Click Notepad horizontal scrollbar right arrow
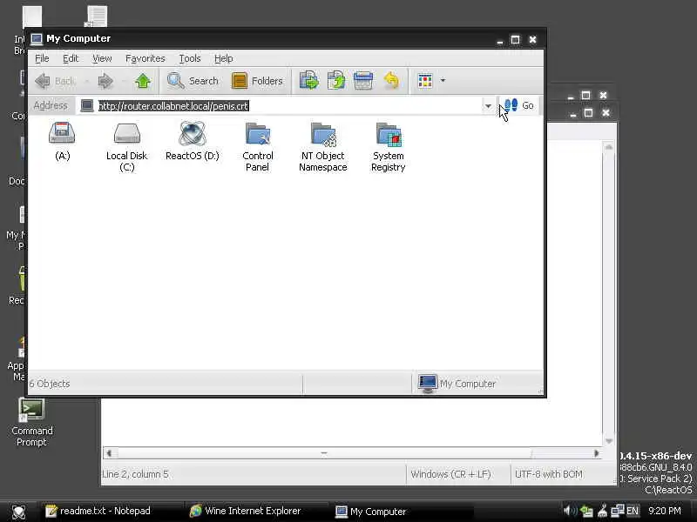The width and height of the screenshot is (697, 522). coord(597,453)
